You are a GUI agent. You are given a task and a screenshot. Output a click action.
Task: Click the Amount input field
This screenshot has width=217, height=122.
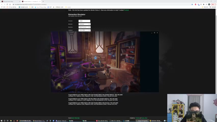pyautogui.click(x=84, y=21)
